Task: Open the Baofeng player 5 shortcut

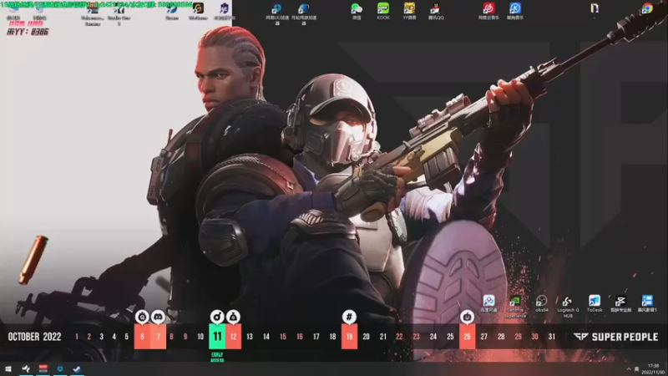Action: point(647,304)
